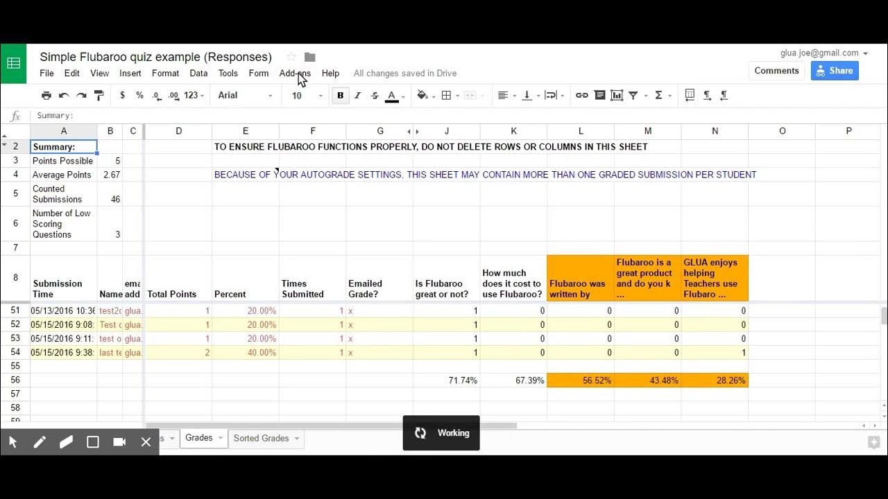Toggle italic formatting
The width and height of the screenshot is (888, 499).
(358, 96)
